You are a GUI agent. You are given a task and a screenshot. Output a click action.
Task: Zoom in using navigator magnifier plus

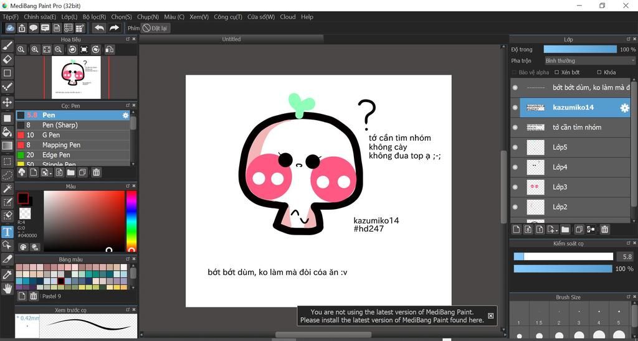pyautogui.click(x=35, y=50)
